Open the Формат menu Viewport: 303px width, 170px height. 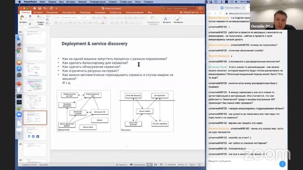pos(82,2)
